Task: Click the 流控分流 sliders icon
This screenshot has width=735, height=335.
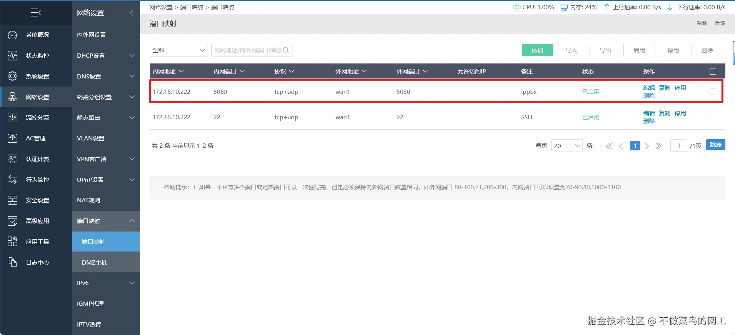Action: [x=12, y=118]
